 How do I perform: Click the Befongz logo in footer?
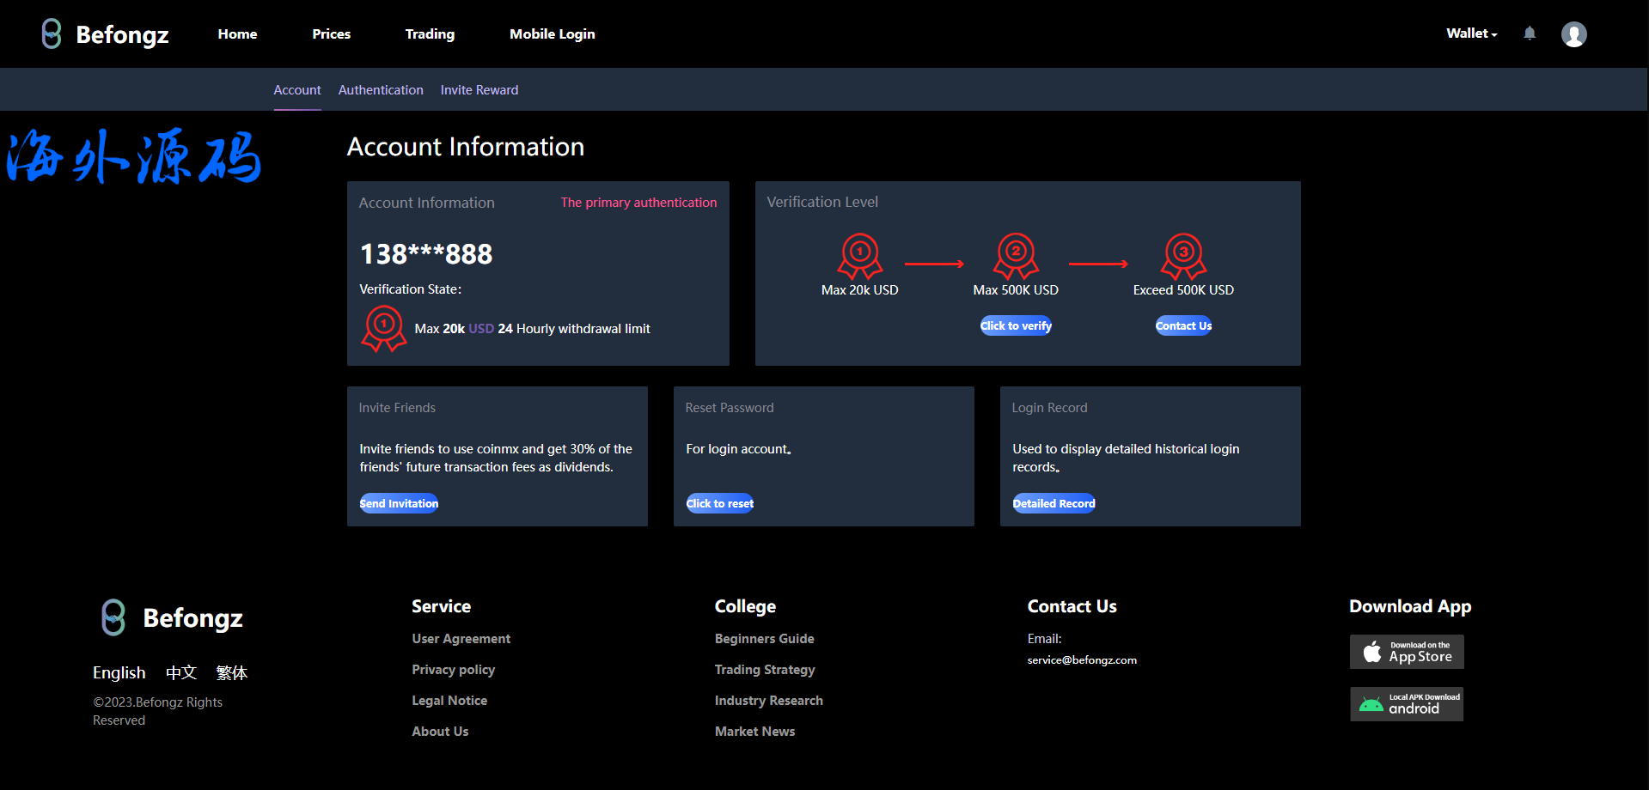tap(172, 617)
